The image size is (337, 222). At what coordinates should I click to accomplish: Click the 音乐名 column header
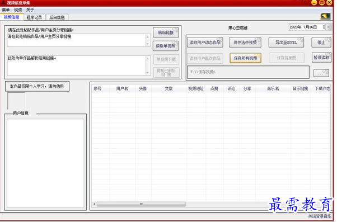coord(273,88)
